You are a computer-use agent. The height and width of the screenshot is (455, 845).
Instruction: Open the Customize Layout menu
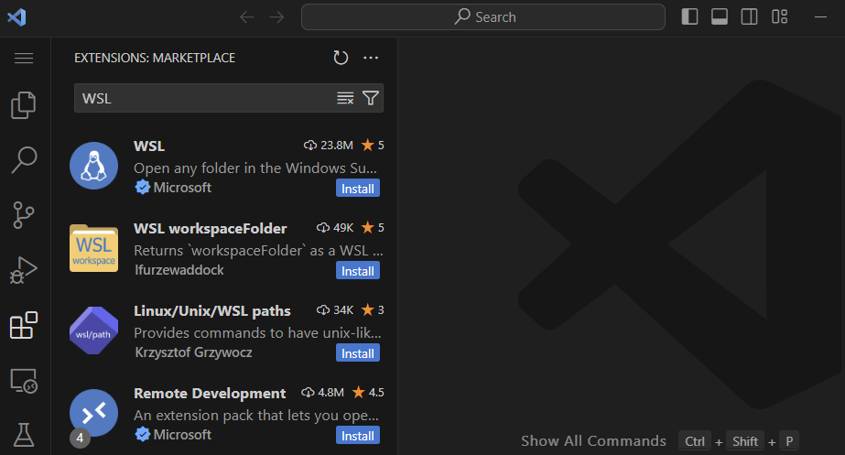point(779,17)
